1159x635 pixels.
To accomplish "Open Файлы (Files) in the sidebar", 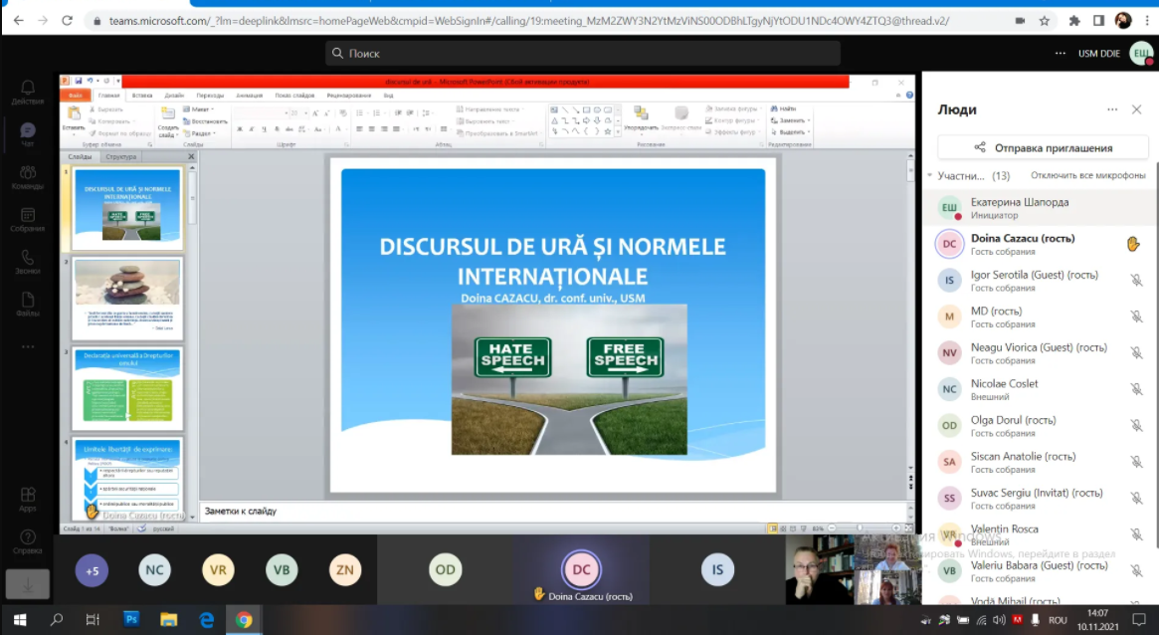I will coord(27,304).
